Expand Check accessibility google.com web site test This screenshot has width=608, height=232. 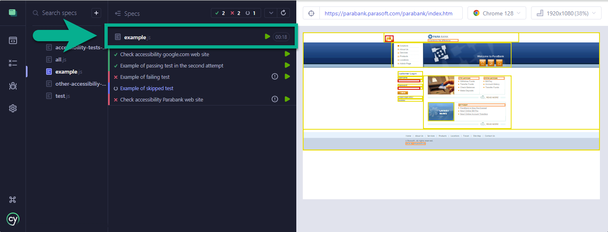[x=165, y=54]
